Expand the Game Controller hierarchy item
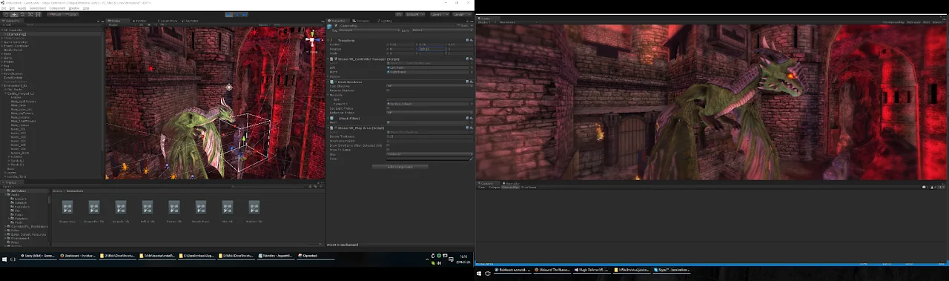Screen dimensions: 949x281 pos(2,42)
